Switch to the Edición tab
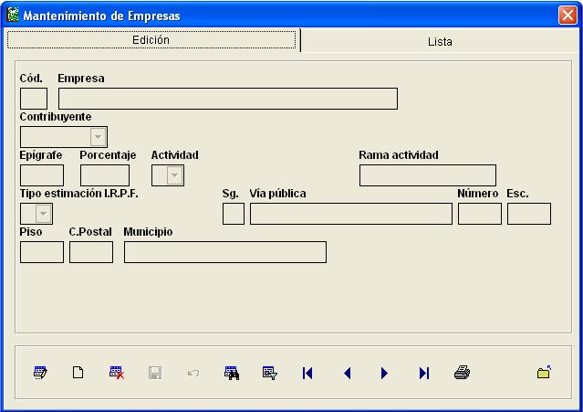Image resolution: width=583 pixels, height=412 pixels. (x=151, y=39)
